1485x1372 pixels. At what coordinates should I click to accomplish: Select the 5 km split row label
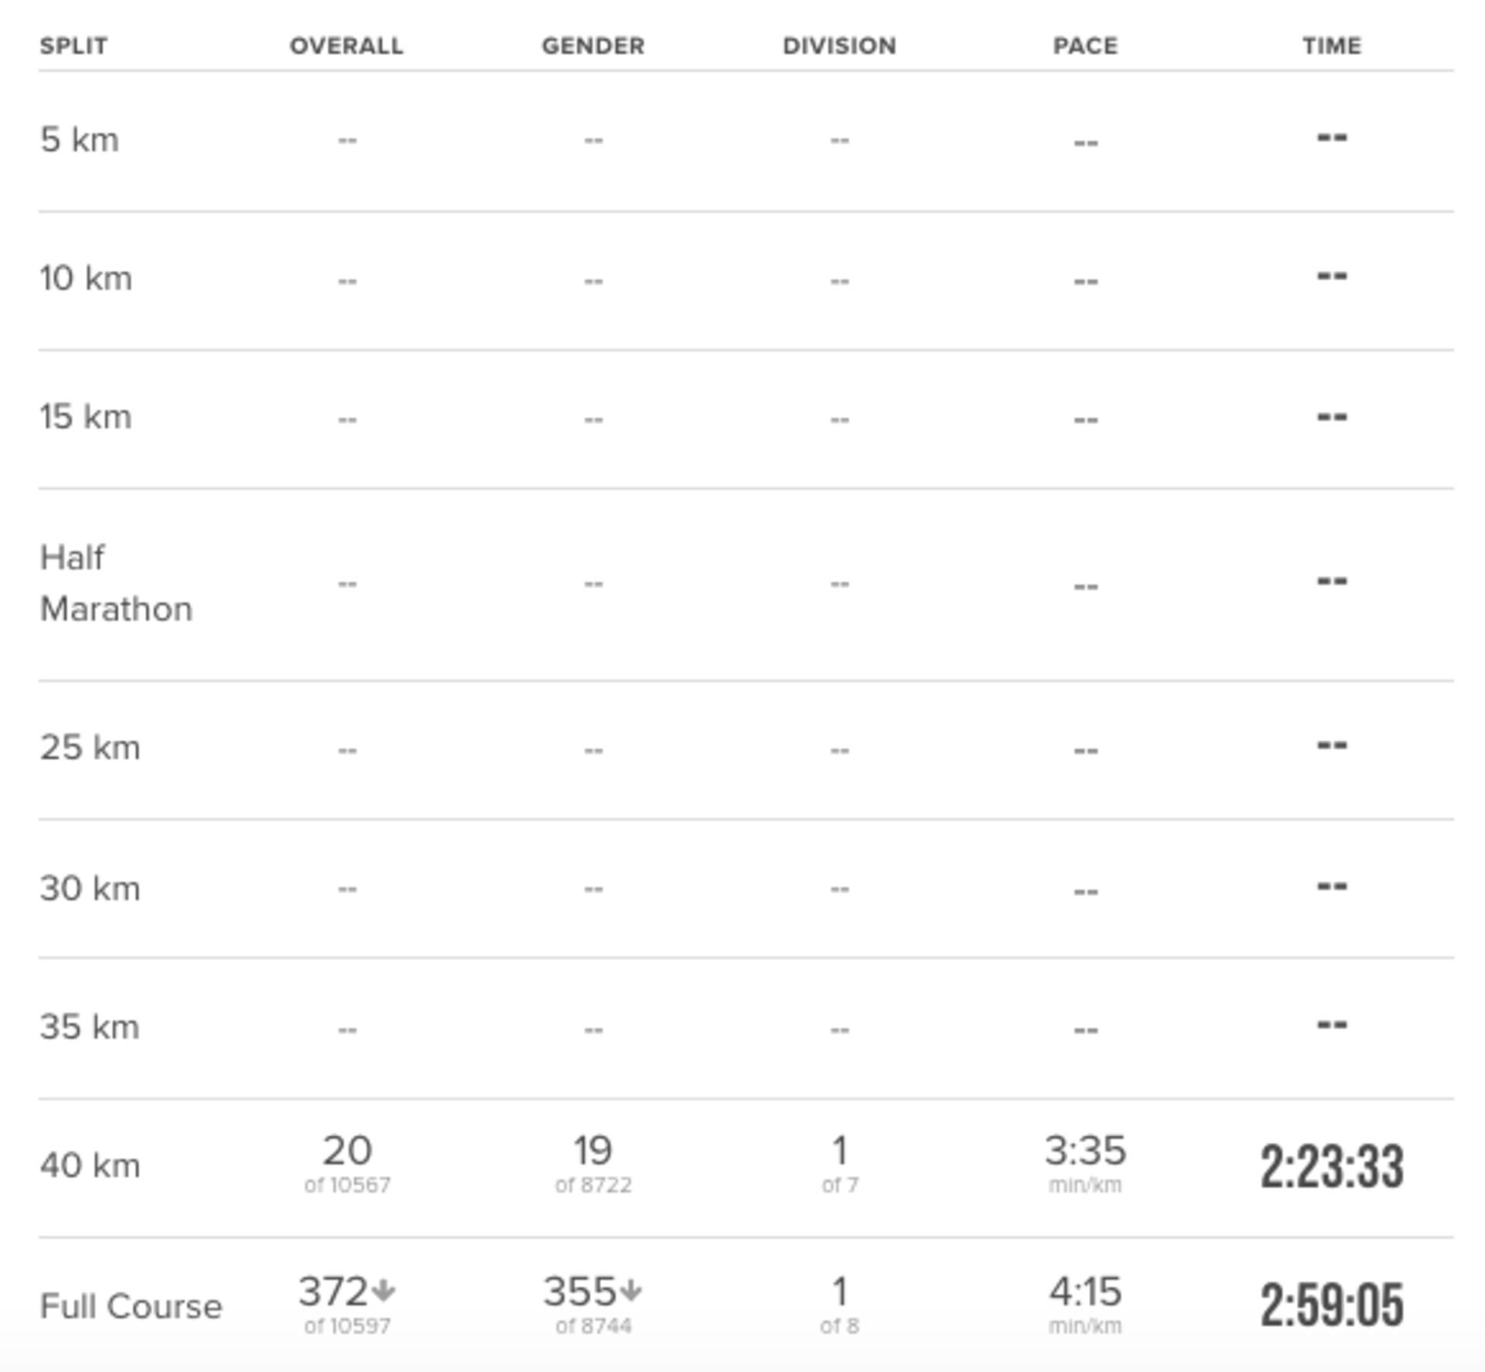point(80,140)
